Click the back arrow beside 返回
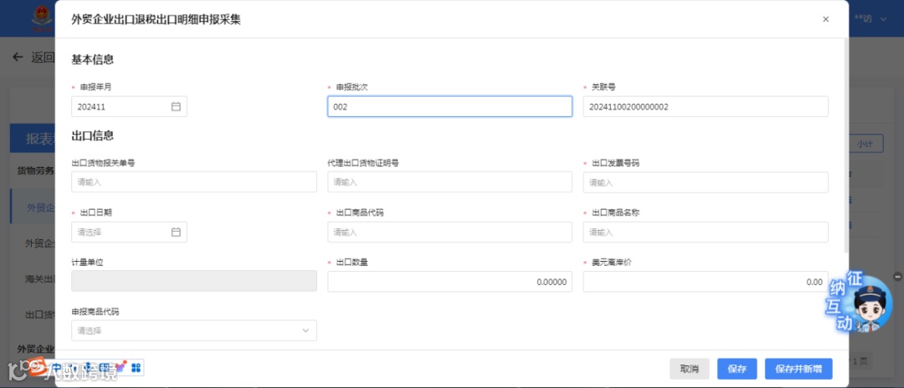The height and width of the screenshot is (388, 904). (x=18, y=57)
